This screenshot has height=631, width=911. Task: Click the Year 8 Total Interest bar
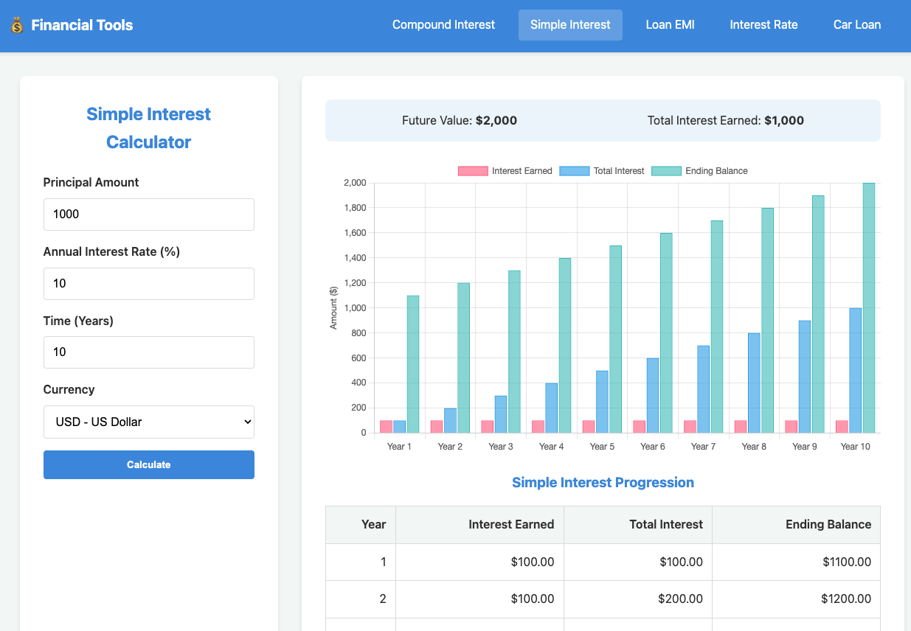755,383
